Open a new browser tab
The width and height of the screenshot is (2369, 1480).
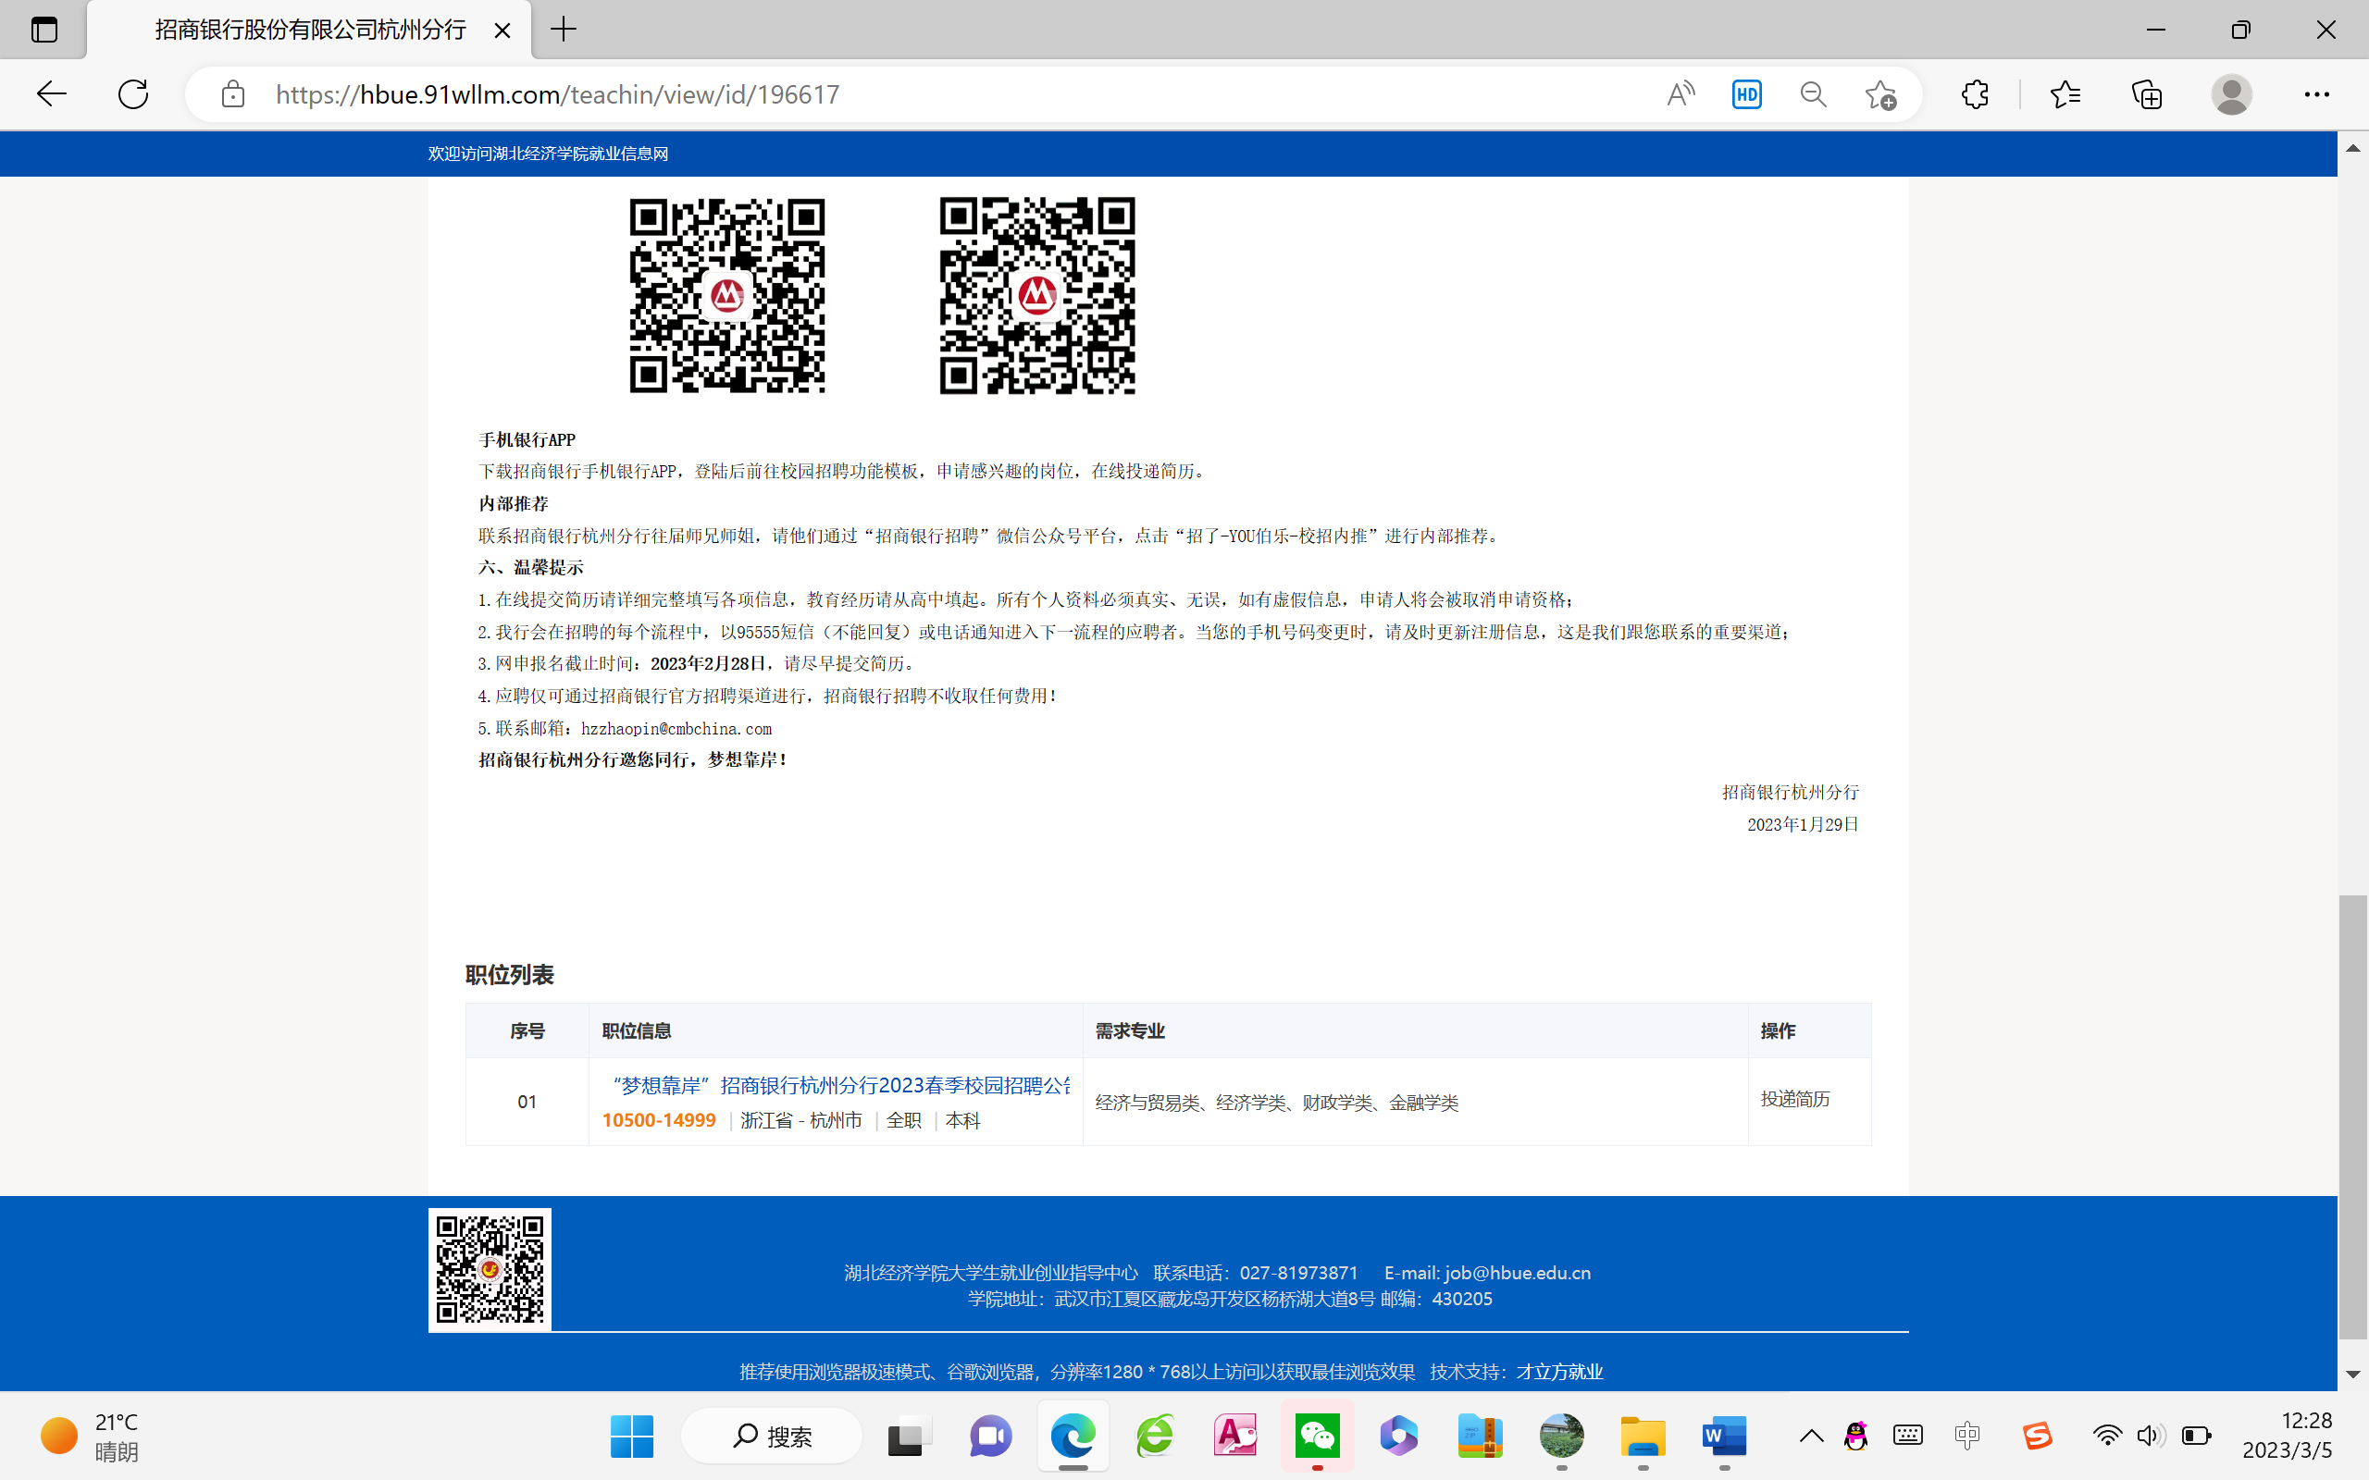click(x=564, y=30)
